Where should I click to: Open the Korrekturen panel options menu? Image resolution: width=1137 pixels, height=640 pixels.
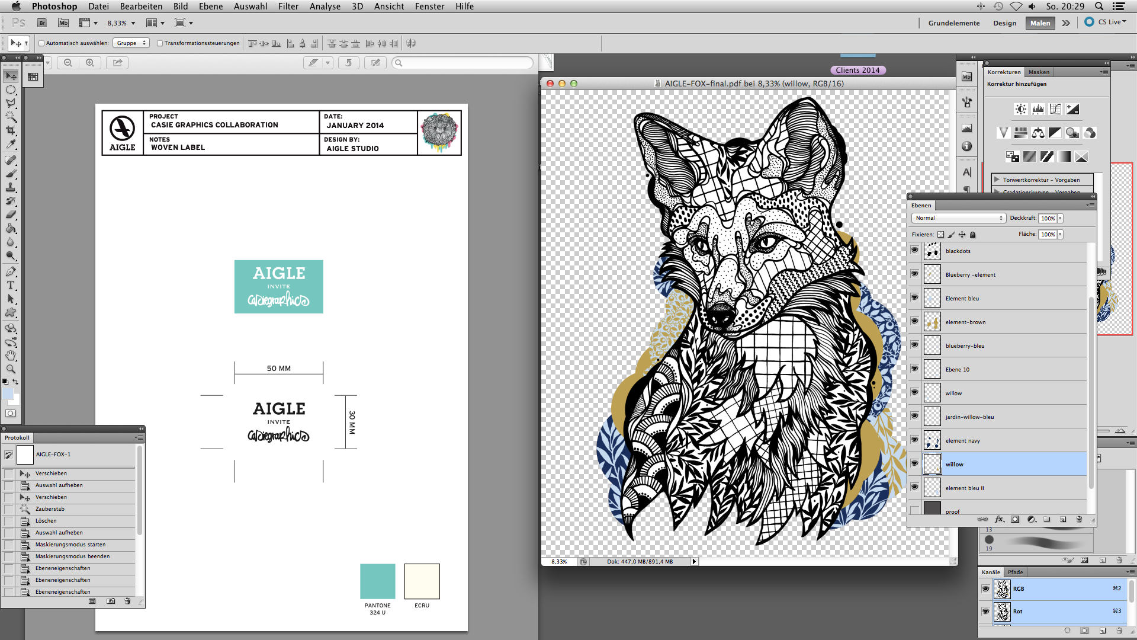[x=1104, y=72]
